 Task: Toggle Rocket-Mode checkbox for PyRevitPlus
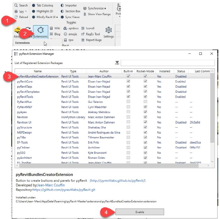click(145, 101)
